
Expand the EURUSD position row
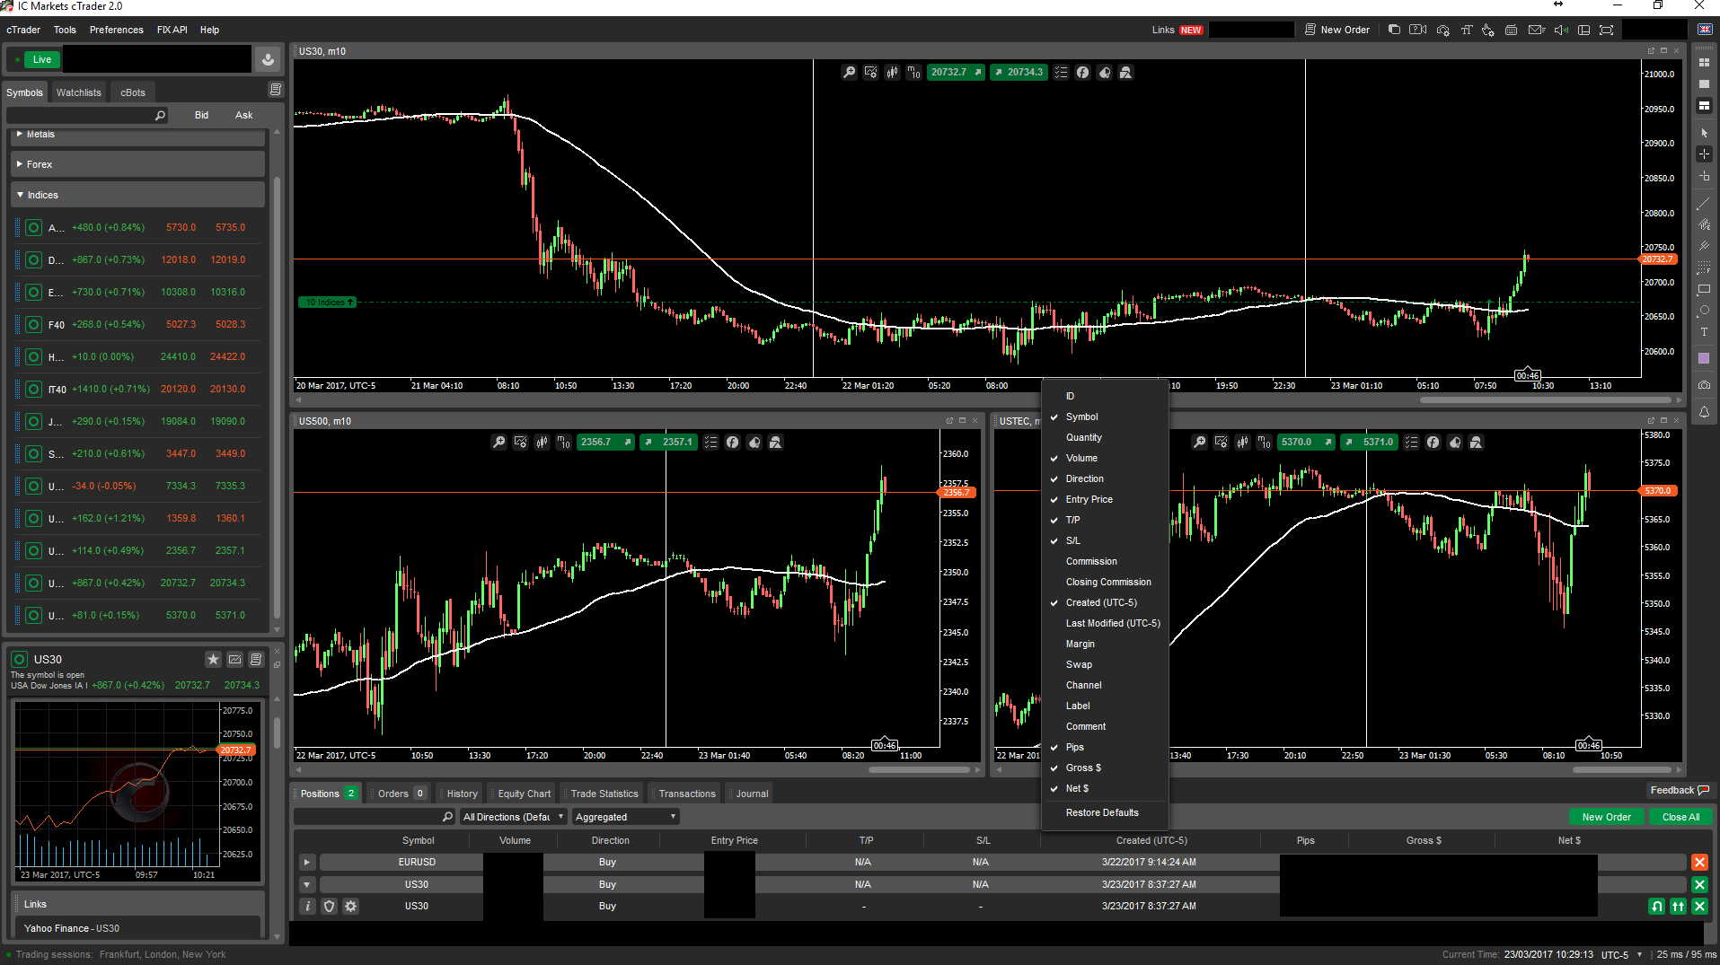coord(306,863)
